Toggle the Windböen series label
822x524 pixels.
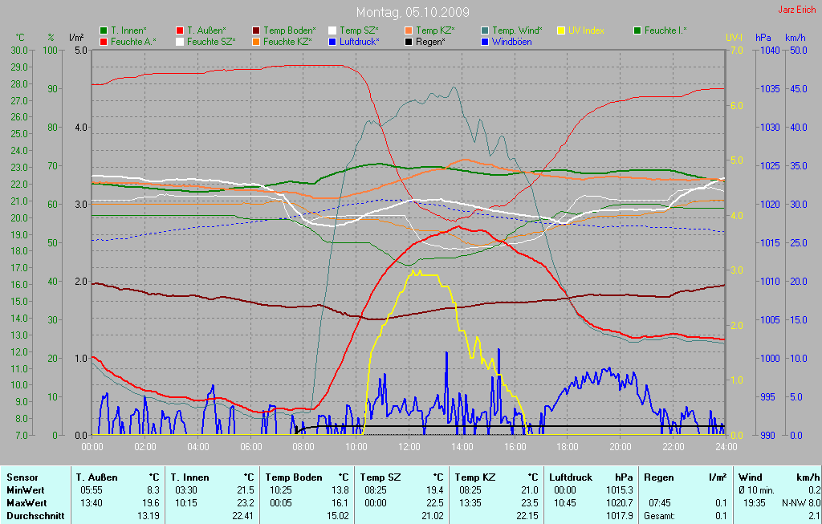(511, 41)
